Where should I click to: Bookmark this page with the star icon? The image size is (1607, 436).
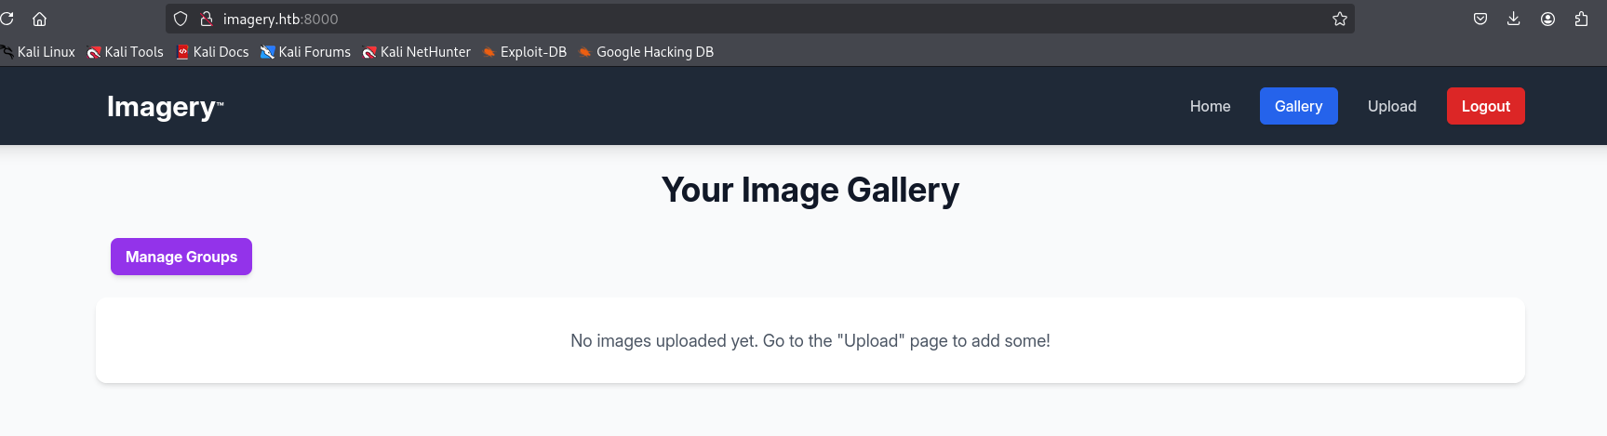[x=1339, y=19]
